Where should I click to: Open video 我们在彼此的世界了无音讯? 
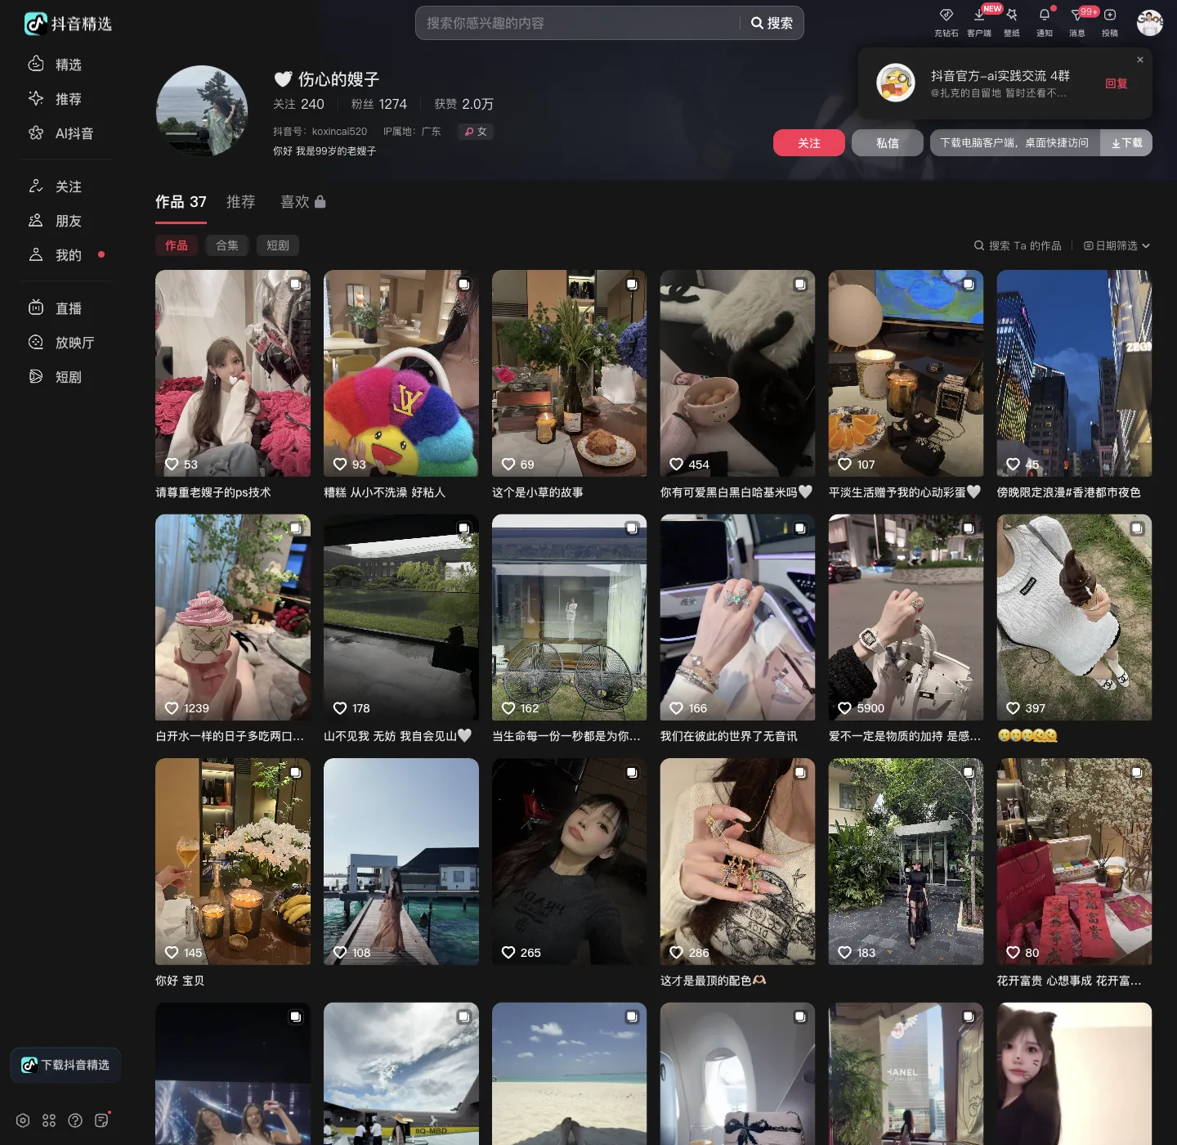[x=738, y=617]
